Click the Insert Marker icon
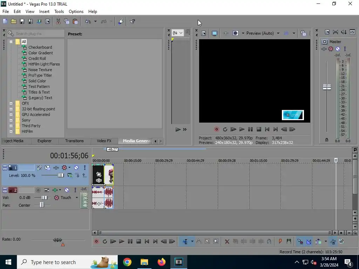The image size is (359, 269). pyautogui.click(x=280, y=241)
